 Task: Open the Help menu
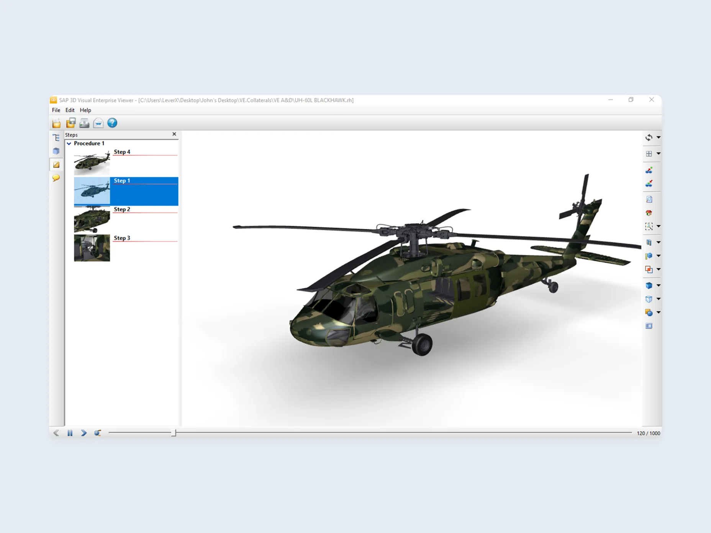coord(85,110)
